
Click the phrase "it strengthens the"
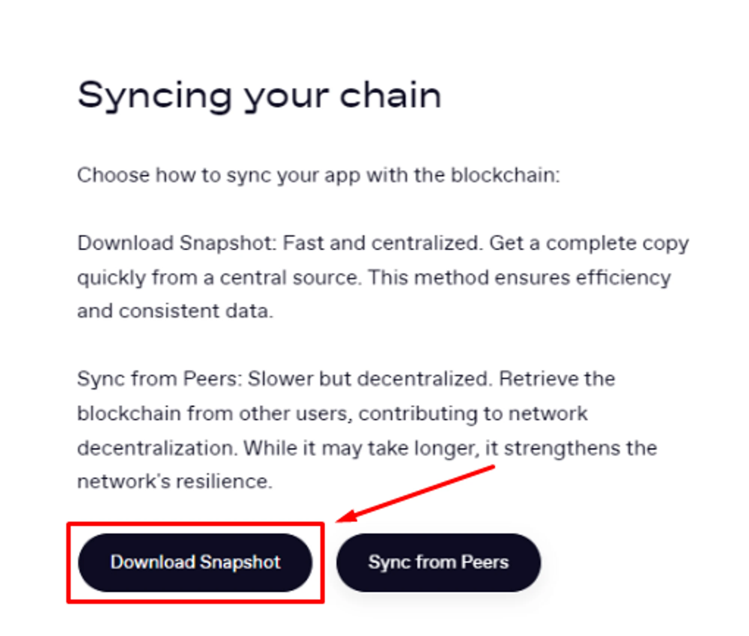tap(571, 448)
